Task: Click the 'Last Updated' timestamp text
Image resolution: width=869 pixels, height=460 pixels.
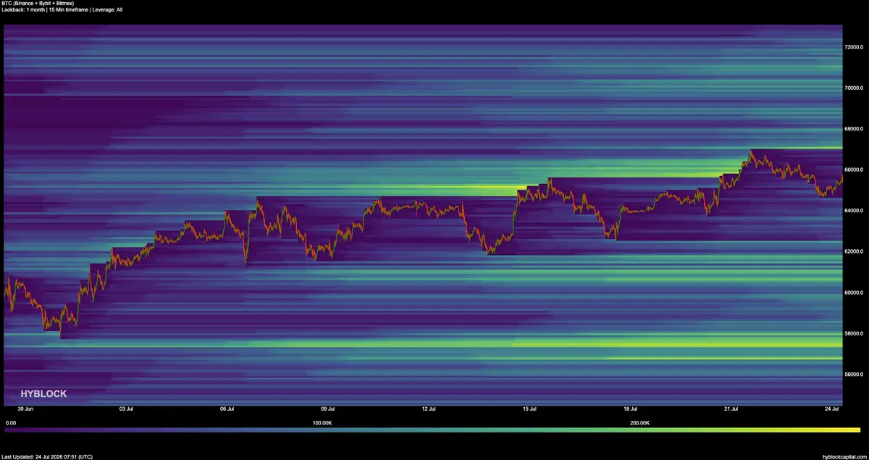Action: click(47, 456)
